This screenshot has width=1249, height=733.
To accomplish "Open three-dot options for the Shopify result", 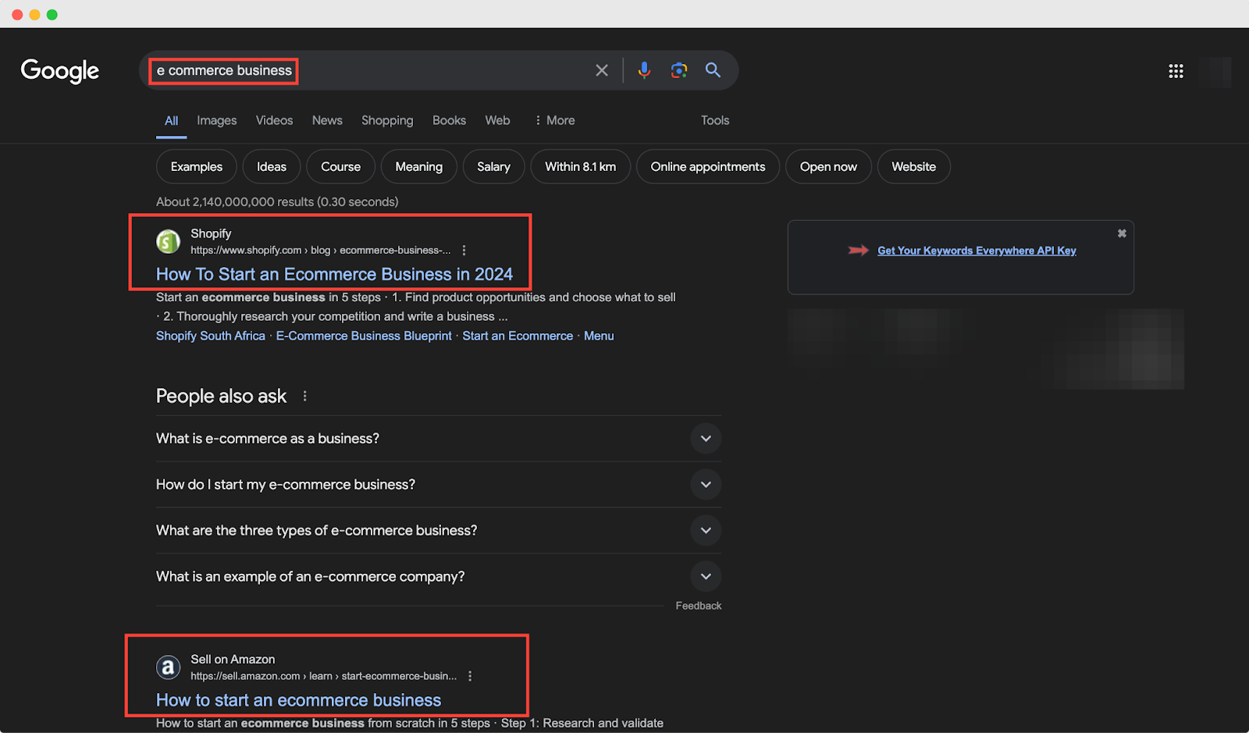I will [464, 251].
